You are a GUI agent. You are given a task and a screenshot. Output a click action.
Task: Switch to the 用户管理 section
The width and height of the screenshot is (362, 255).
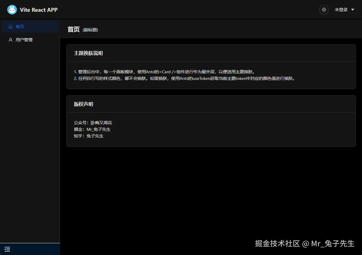[x=24, y=39]
